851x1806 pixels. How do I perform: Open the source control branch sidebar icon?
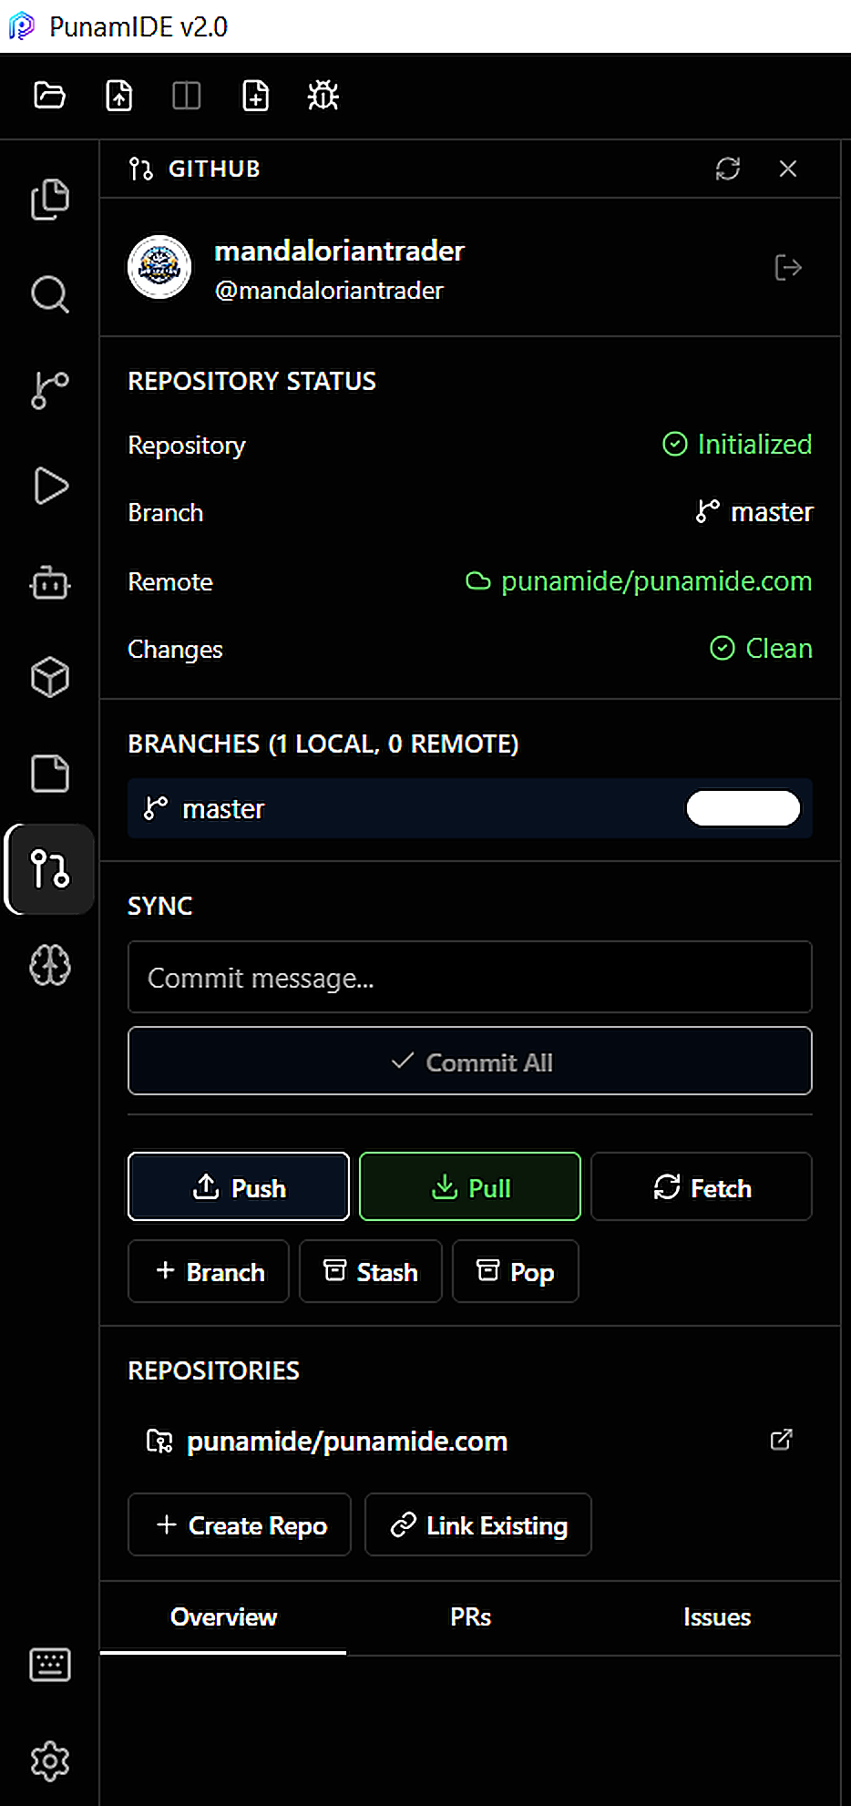click(x=49, y=390)
